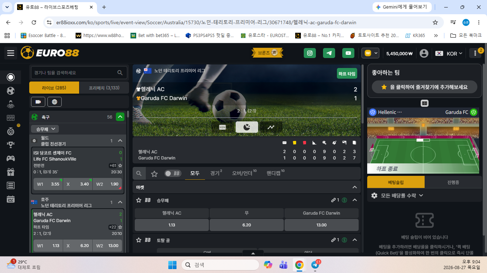Open the won currency wallet dropdown

coord(371,53)
